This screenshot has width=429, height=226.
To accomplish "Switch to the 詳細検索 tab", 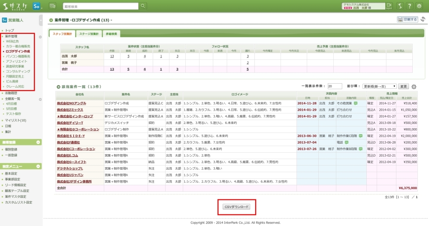I will point(111,34).
